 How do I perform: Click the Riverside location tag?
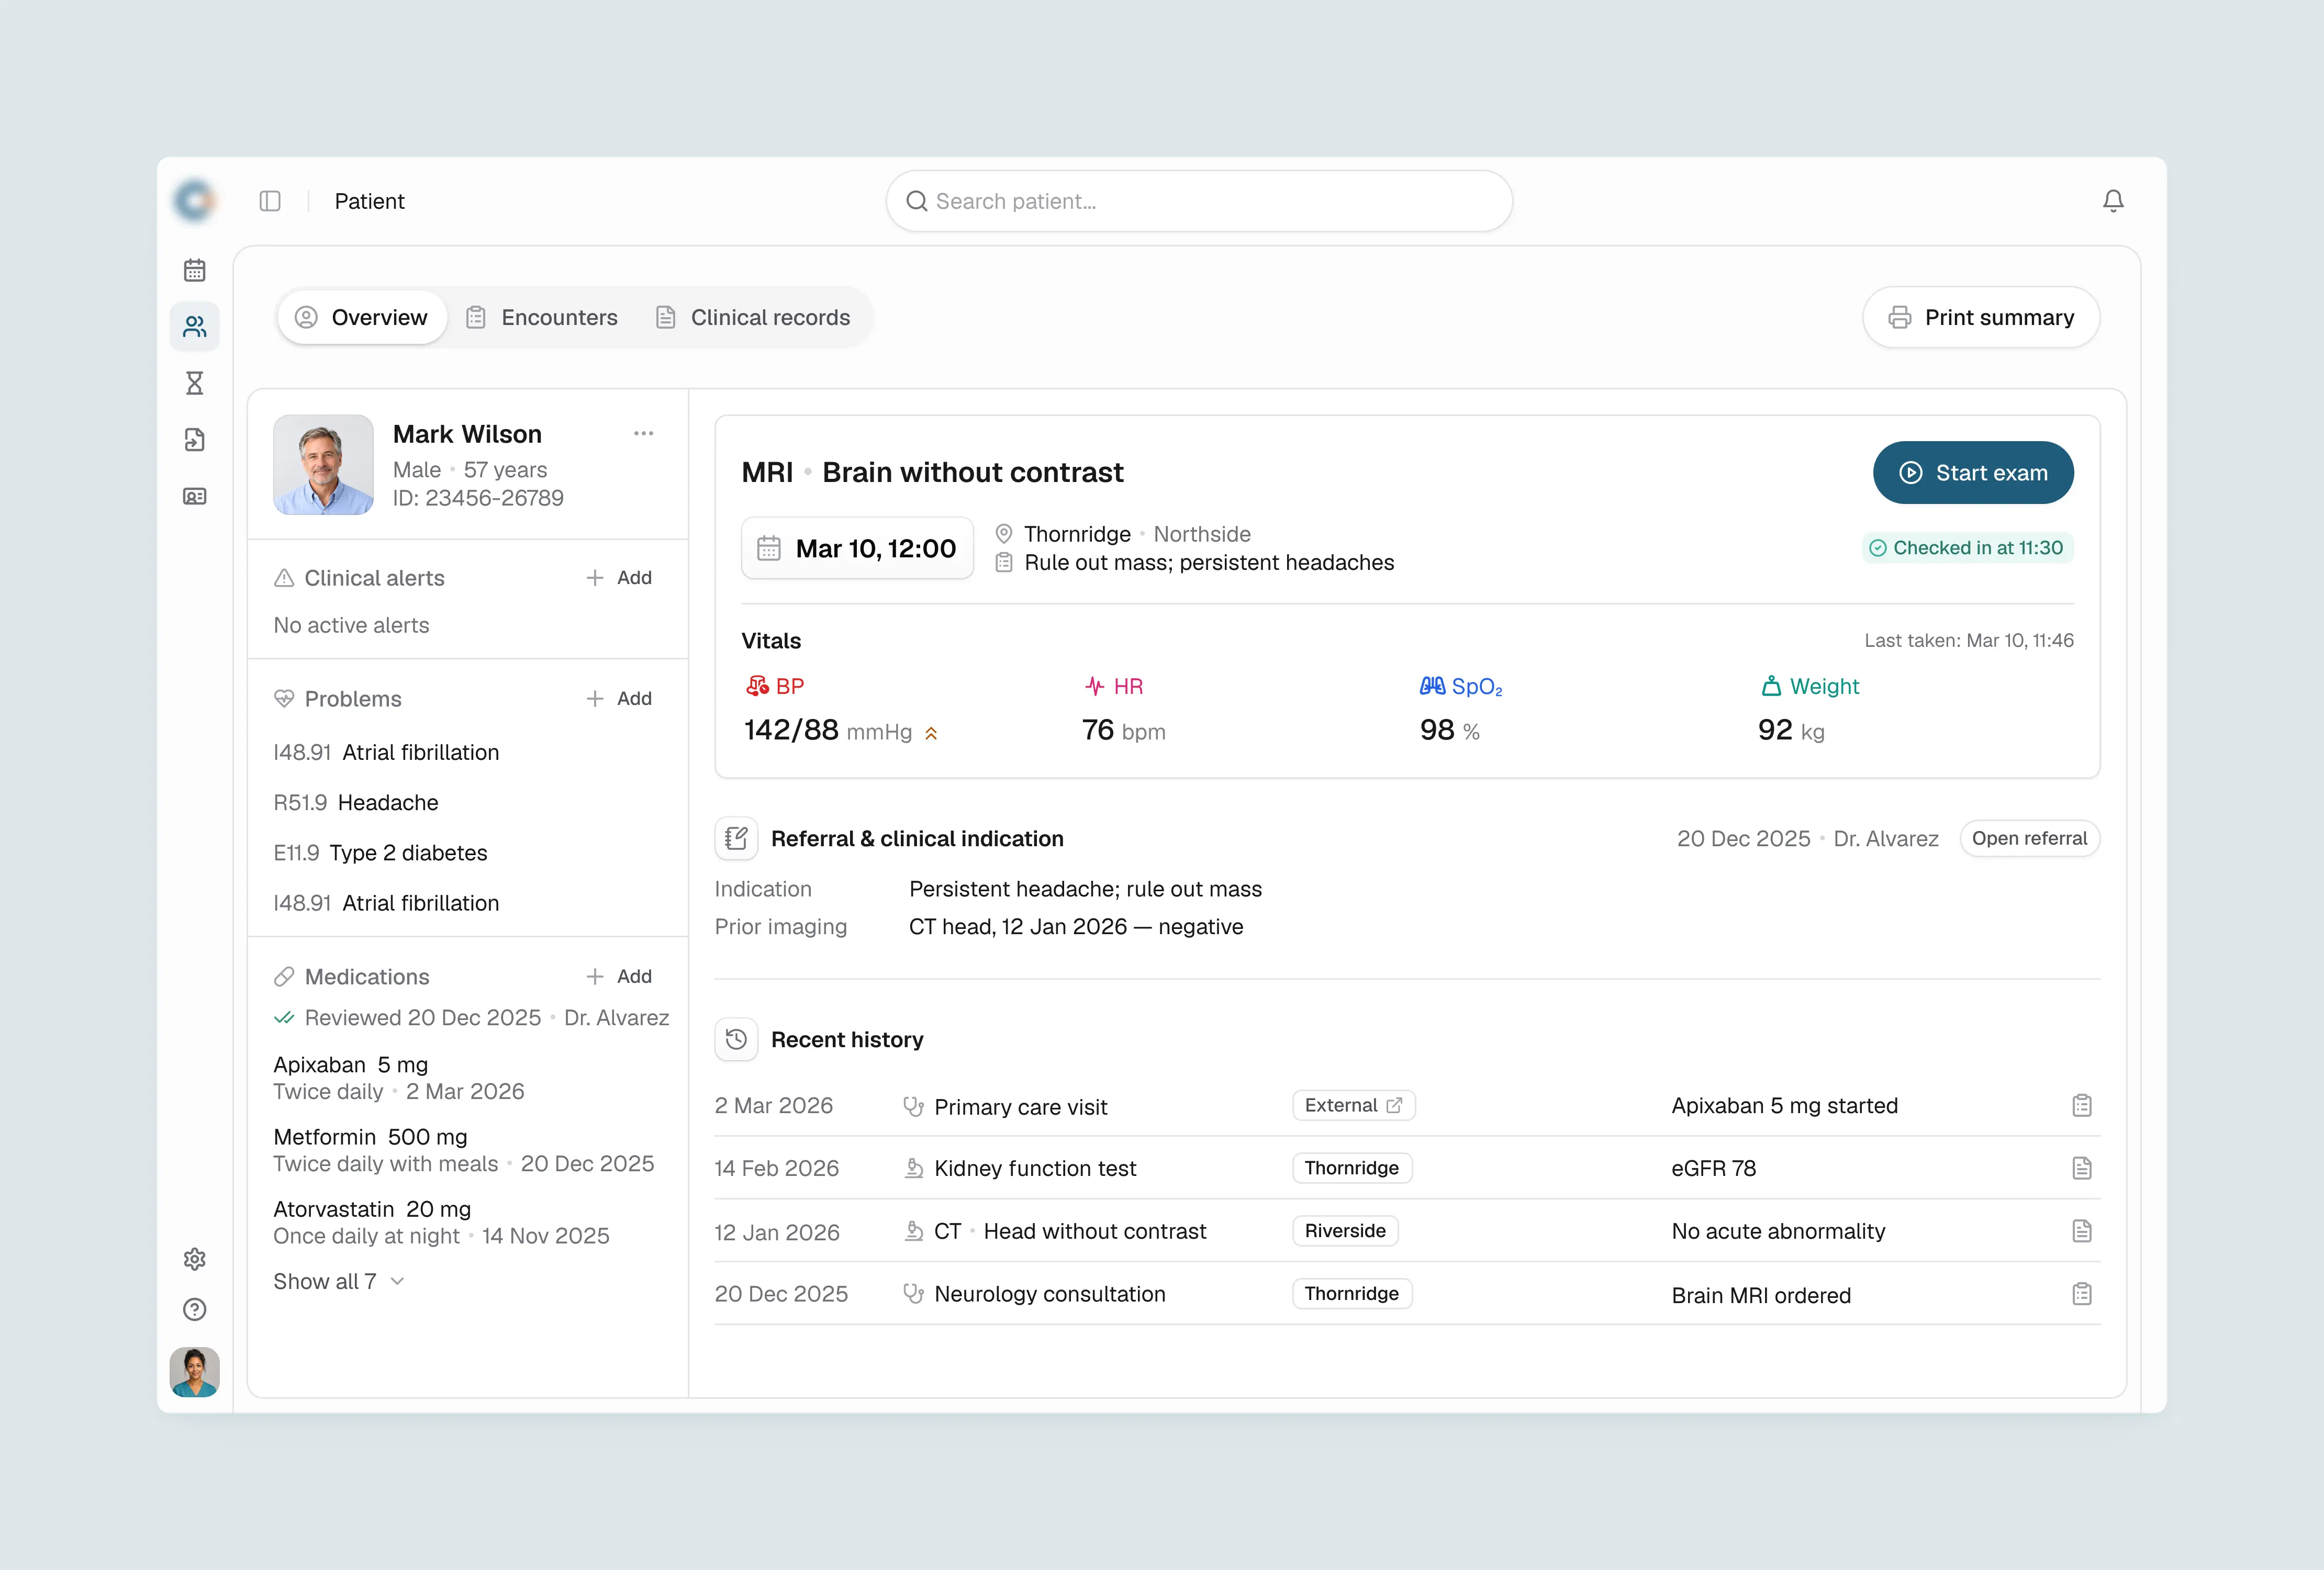click(x=1345, y=1231)
